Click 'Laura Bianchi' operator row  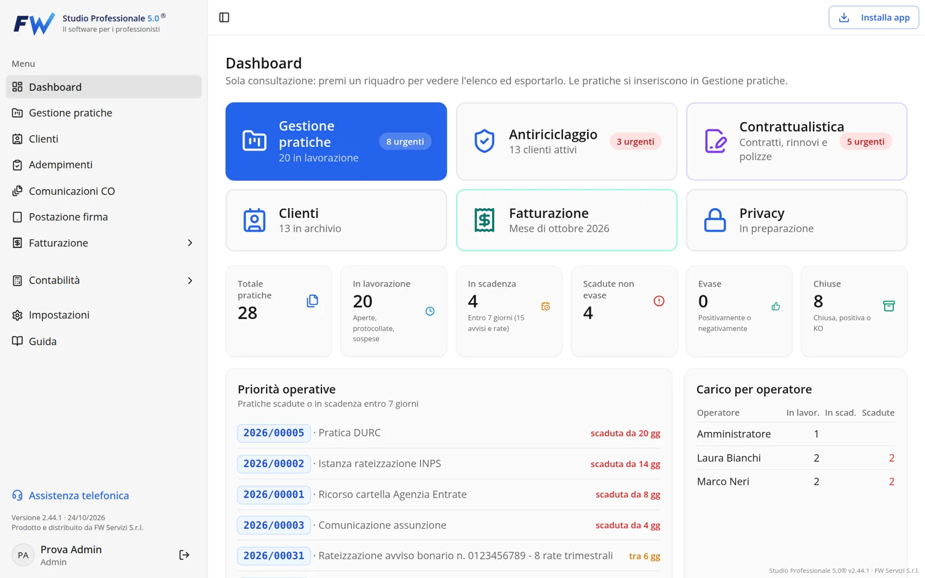pyautogui.click(x=795, y=458)
